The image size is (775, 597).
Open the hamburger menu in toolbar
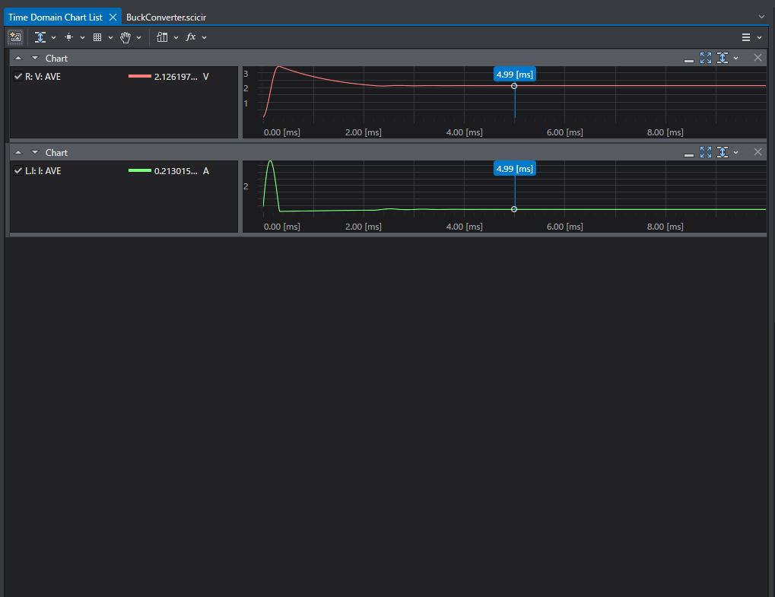coord(746,37)
